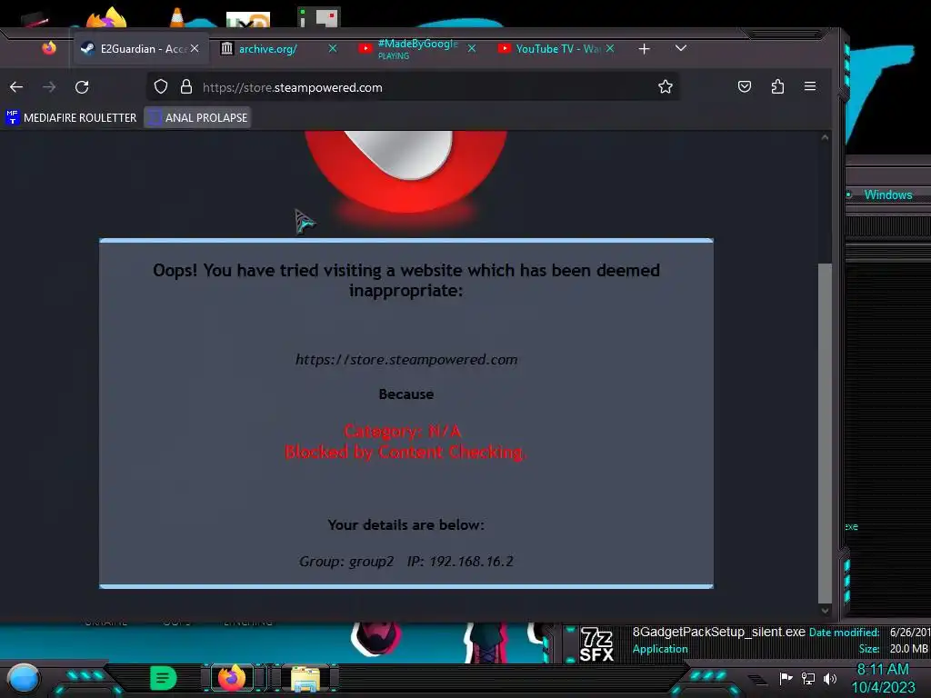
Task: Click the Action Center flag tray icon
Action: tap(786, 678)
